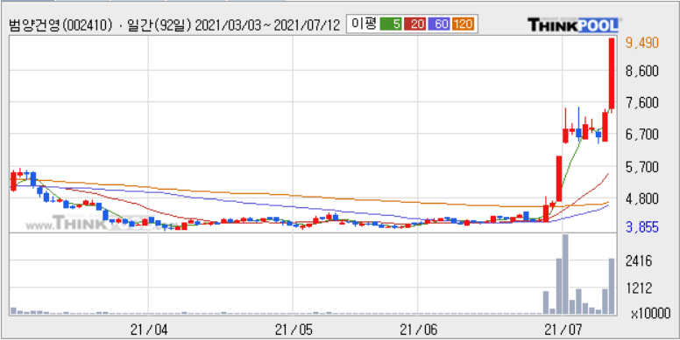Click the 21/05 date axis label
This screenshot has height=340, width=680.
294,330
